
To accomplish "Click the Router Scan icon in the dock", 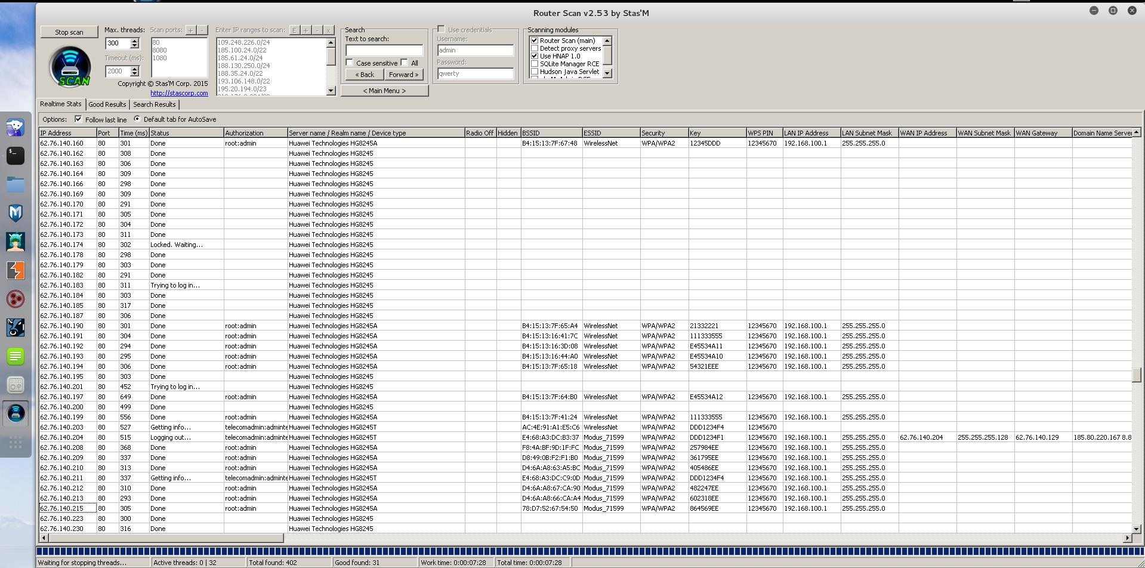I will point(16,413).
